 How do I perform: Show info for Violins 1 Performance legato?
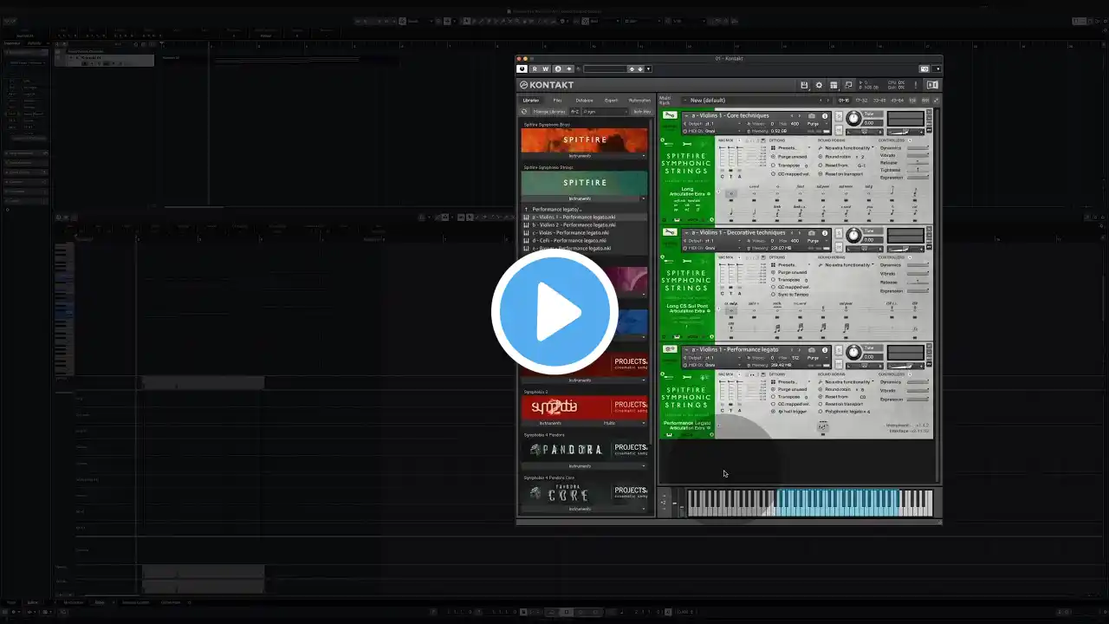click(825, 349)
